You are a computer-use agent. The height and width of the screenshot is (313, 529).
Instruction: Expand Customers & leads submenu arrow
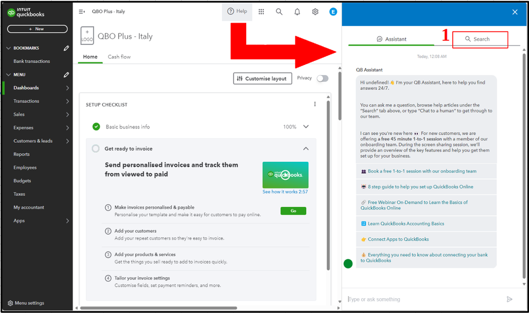coord(67,141)
